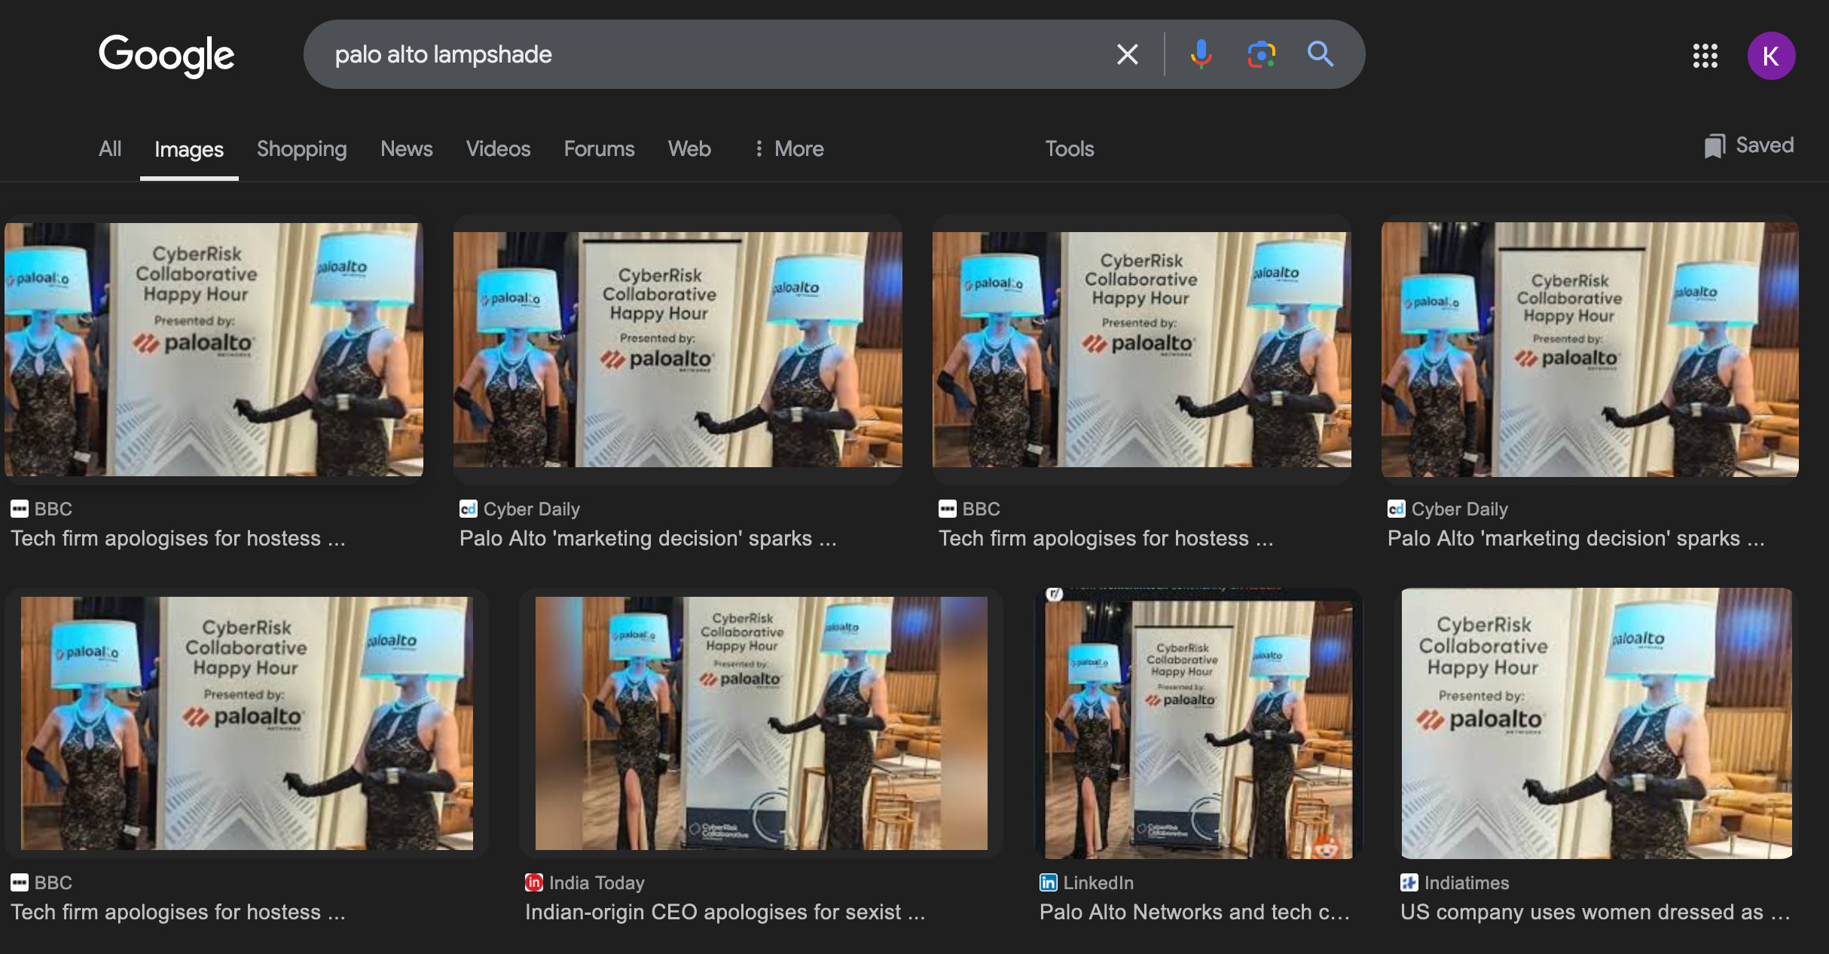Open the bottom-row BBC image thumbnail
Viewport: 1829px width, 954px height.
click(247, 723)
